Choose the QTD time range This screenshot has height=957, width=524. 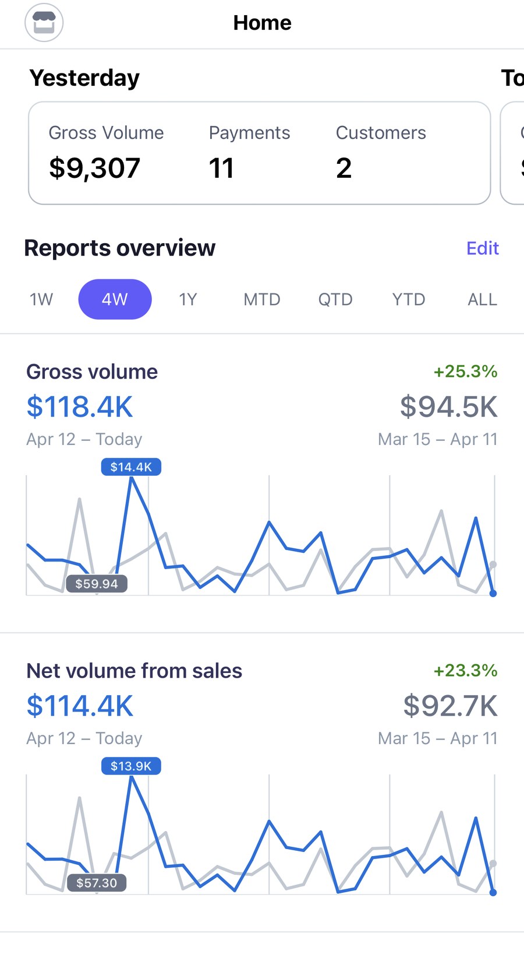click(335, 299)
